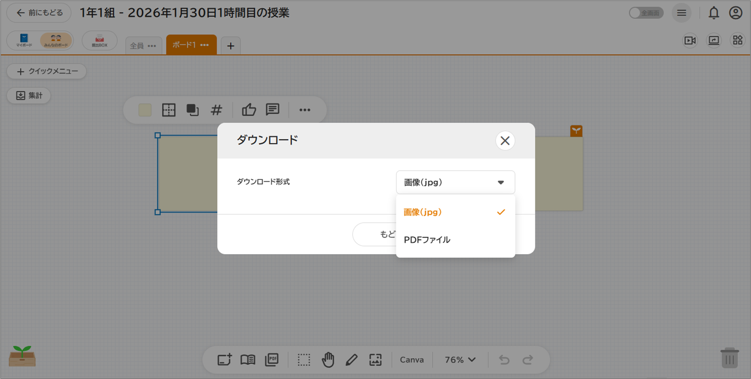Open the 76% zoom level dropdown
This screenshot has width=751, height=379.
click(460, 360)
